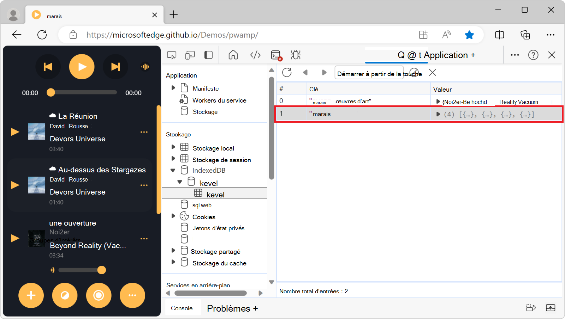Close the DevTools panel

click(552, 55)
